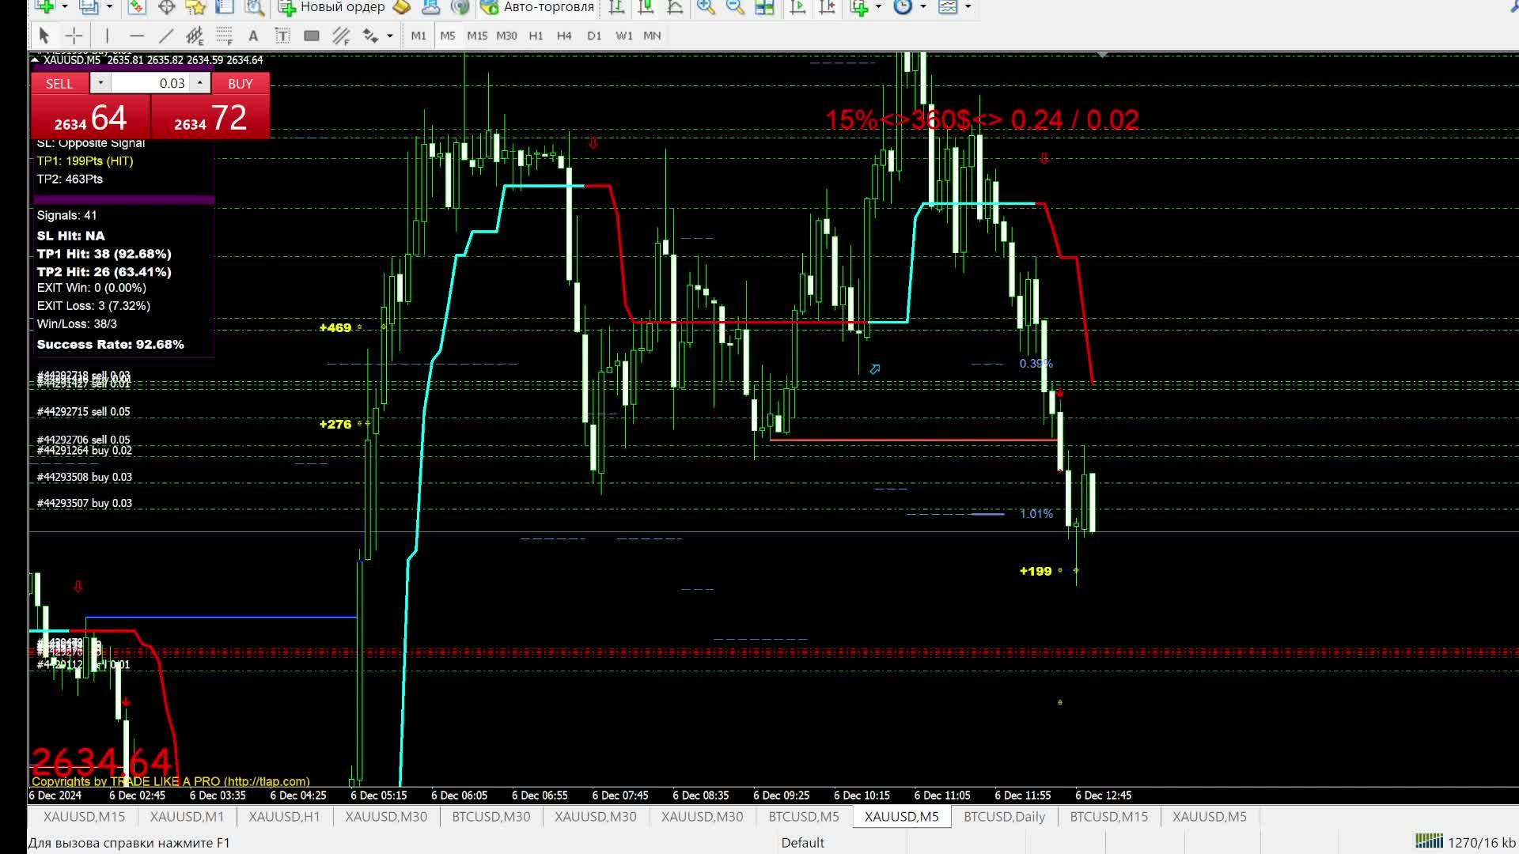Toggle the Zoom Out chart view
The width and height of the screenshot is (1519, 854).
733,8
